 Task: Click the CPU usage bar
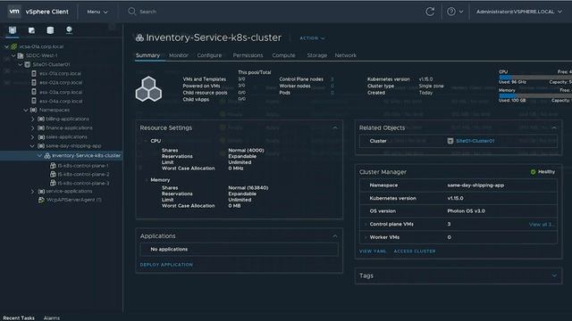coord(535,78)
